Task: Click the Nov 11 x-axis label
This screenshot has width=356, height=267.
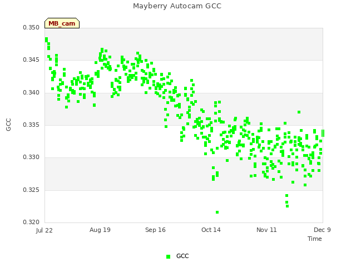Action: coord(266,230)
